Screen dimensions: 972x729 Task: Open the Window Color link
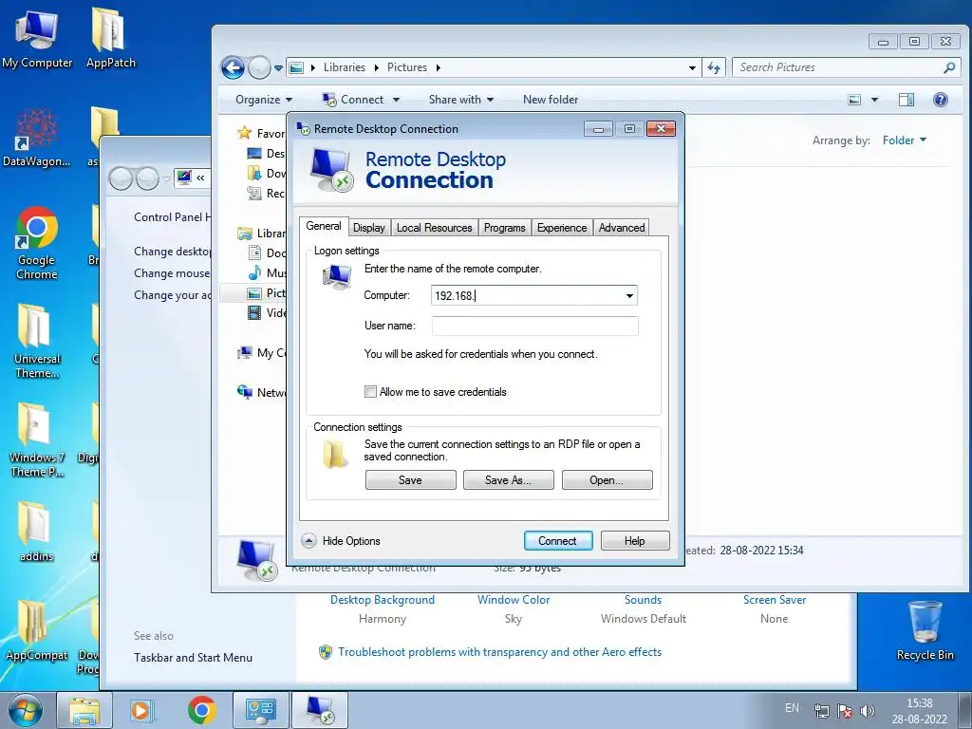[x=514, y=600]
